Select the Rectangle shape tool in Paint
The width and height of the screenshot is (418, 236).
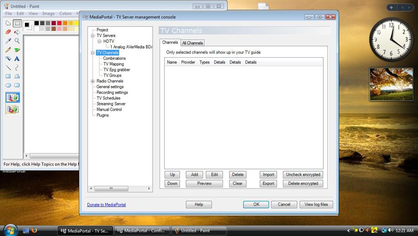pyautogui.click(x=8, y=76)
